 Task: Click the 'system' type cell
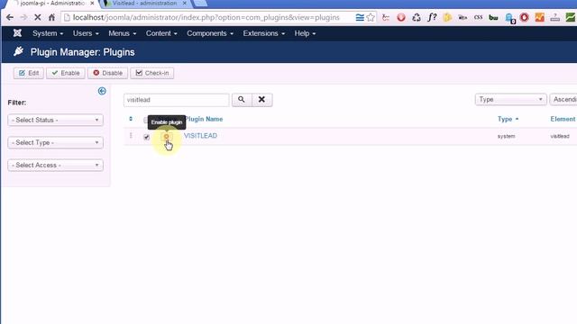tap(507, 136)
